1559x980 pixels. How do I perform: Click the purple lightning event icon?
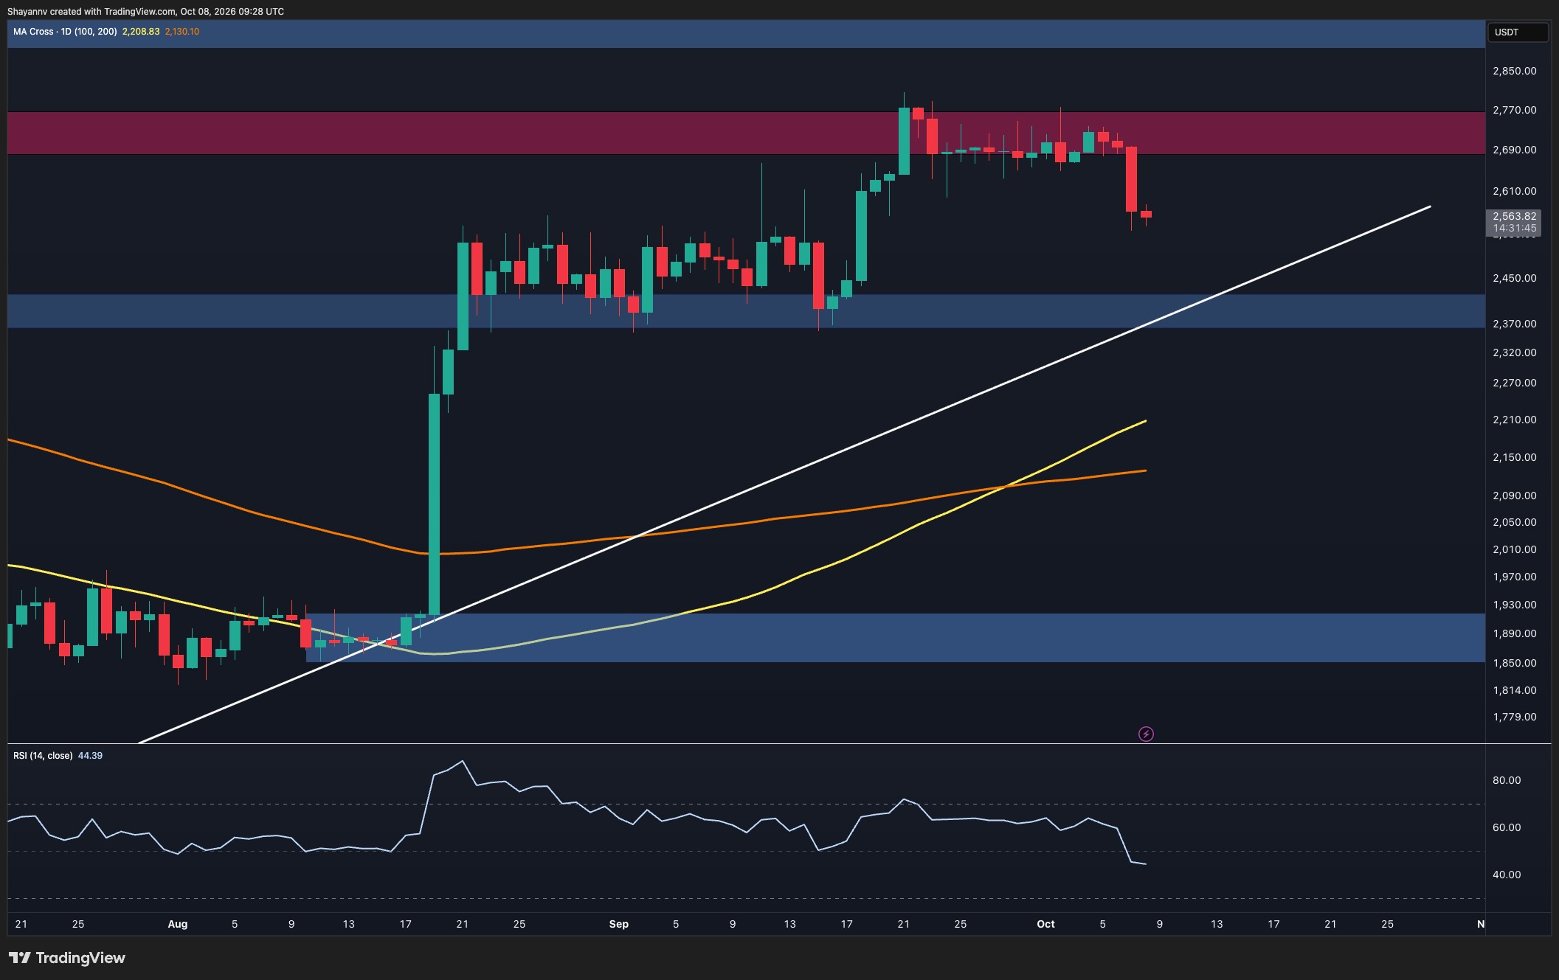(x=1146, y=734)
